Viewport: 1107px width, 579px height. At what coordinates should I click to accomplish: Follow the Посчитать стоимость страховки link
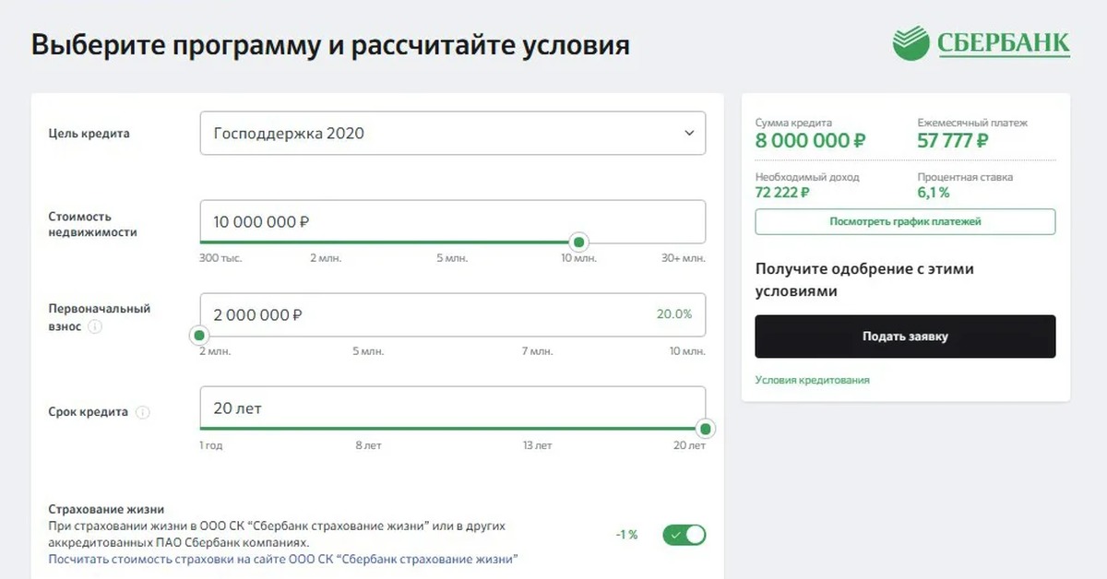click(283, 559)
